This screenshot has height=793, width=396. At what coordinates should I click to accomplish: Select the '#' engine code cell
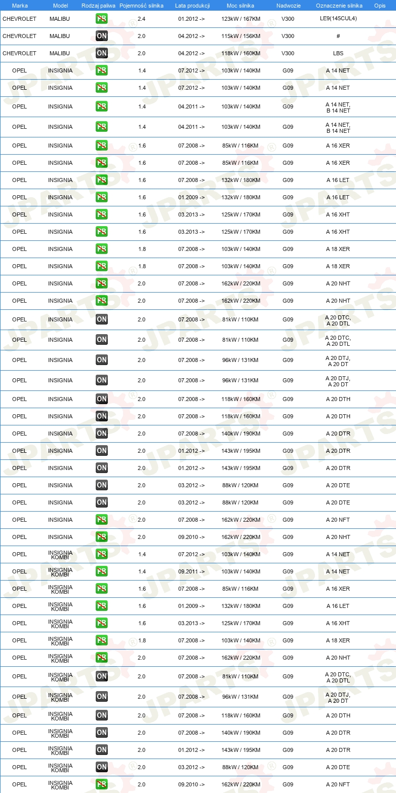click(x=338, y=36)
